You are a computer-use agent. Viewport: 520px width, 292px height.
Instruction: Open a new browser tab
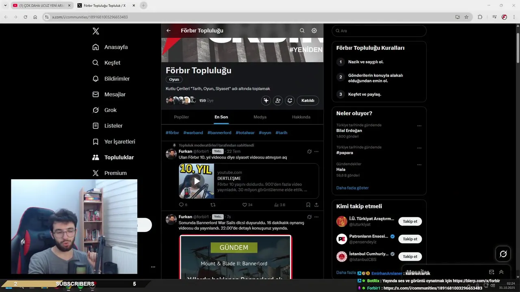pyautogui.click(x=143, y=6)
